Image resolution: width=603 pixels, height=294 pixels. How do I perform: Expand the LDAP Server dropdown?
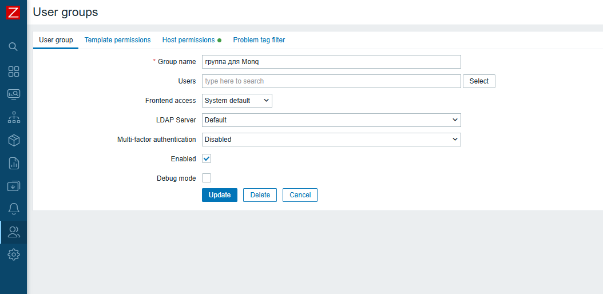pyautogui.click(x=331, y=120)
